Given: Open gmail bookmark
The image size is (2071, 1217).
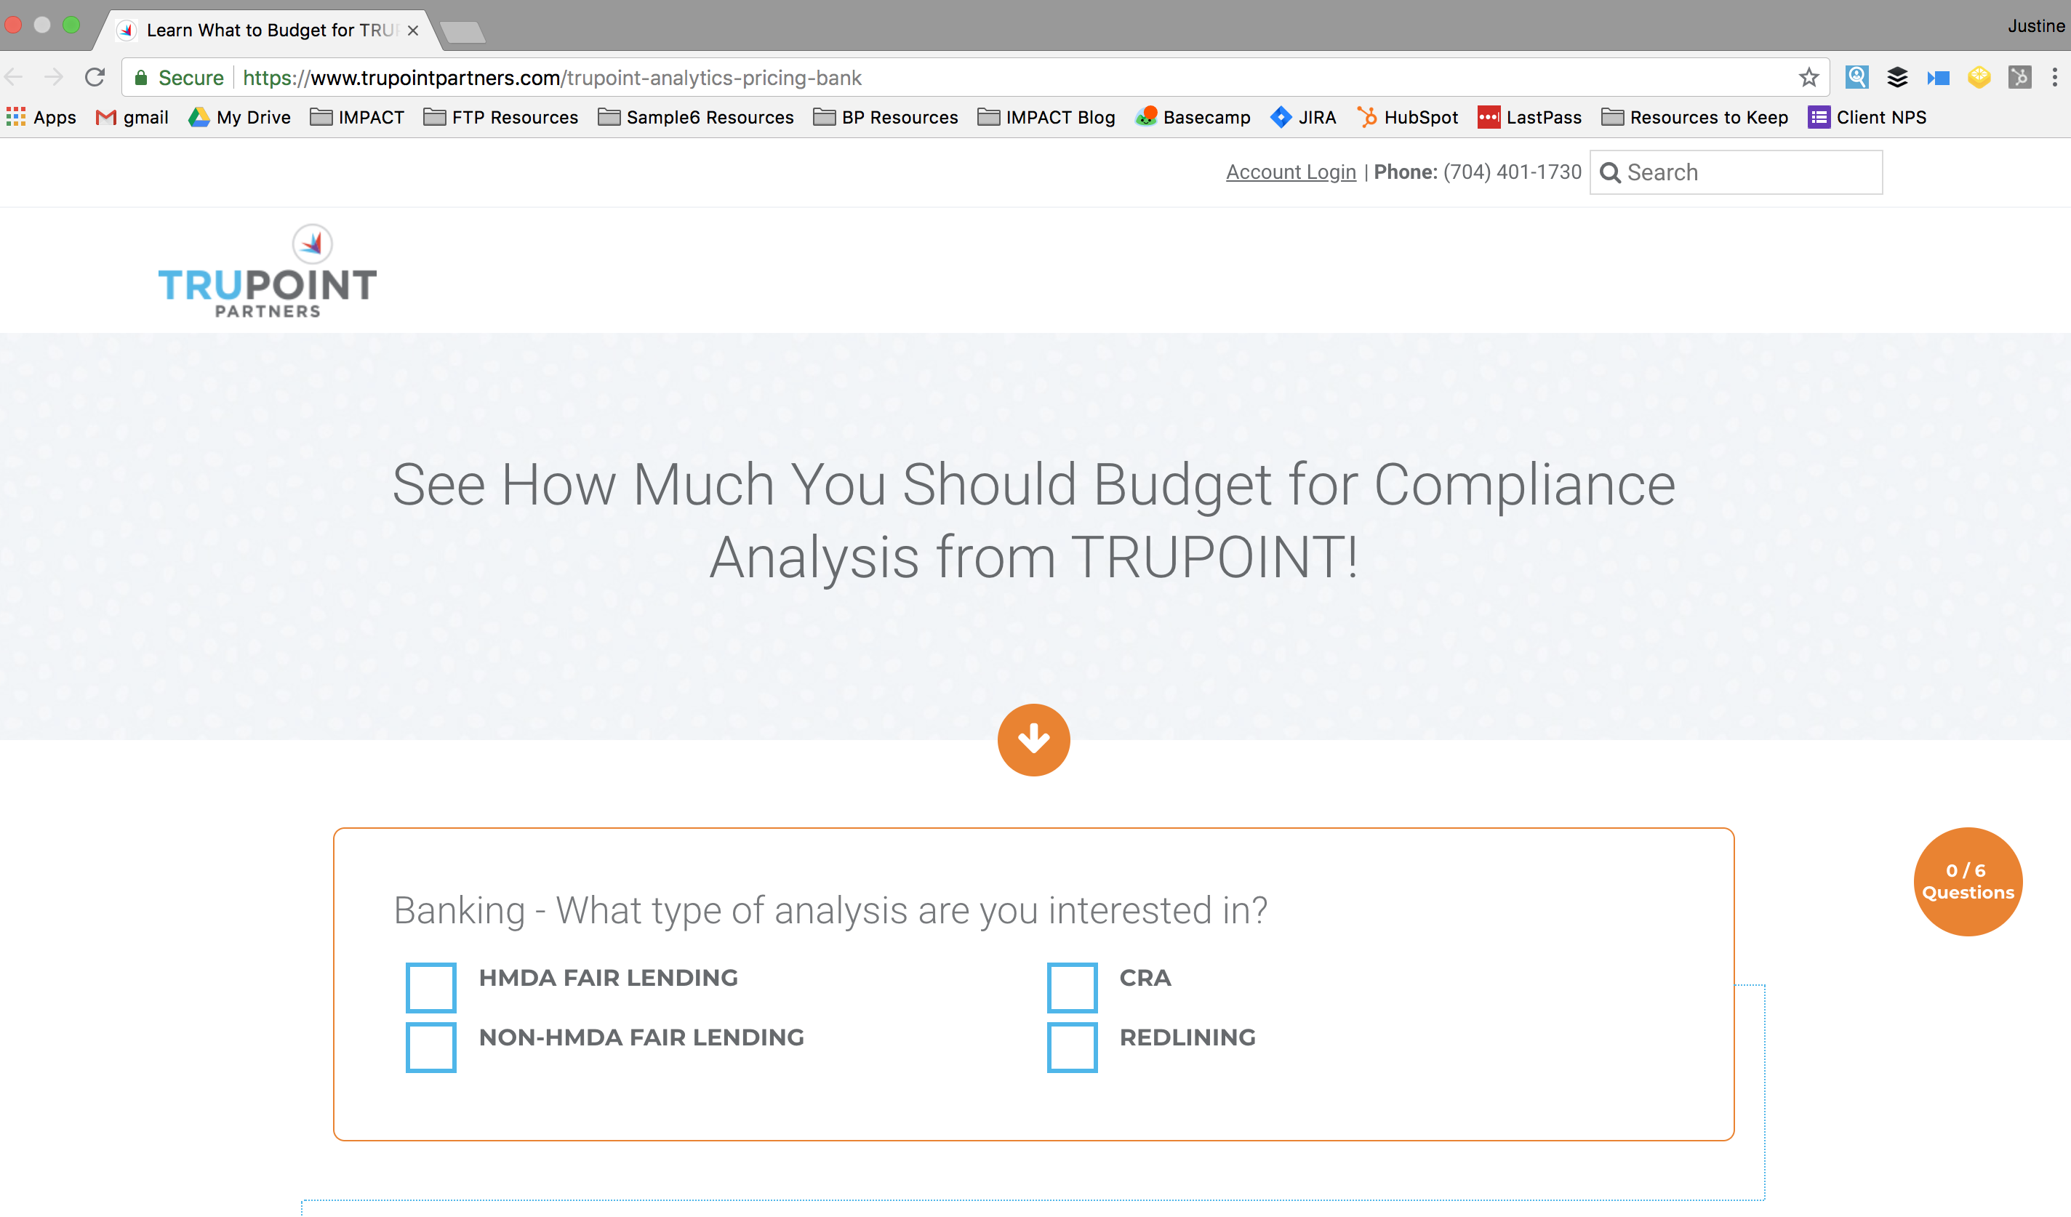Looking at the screenshot, I should click(x=132, y=118).
